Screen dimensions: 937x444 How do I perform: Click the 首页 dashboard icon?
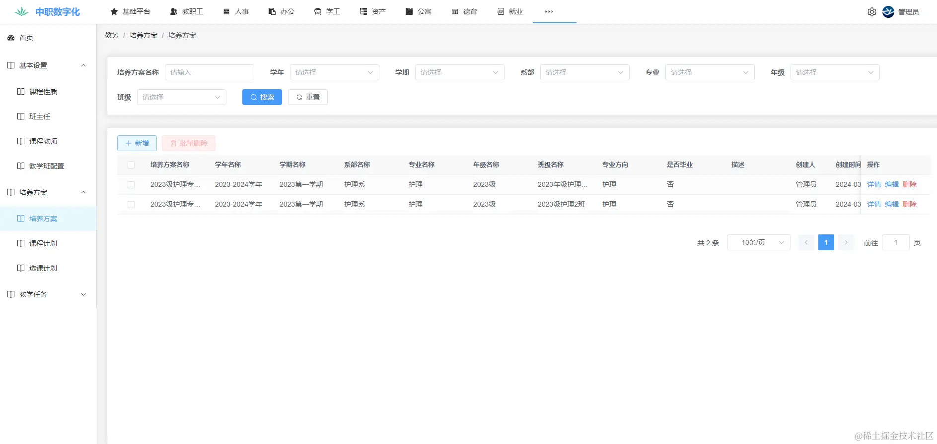[11, 38]
